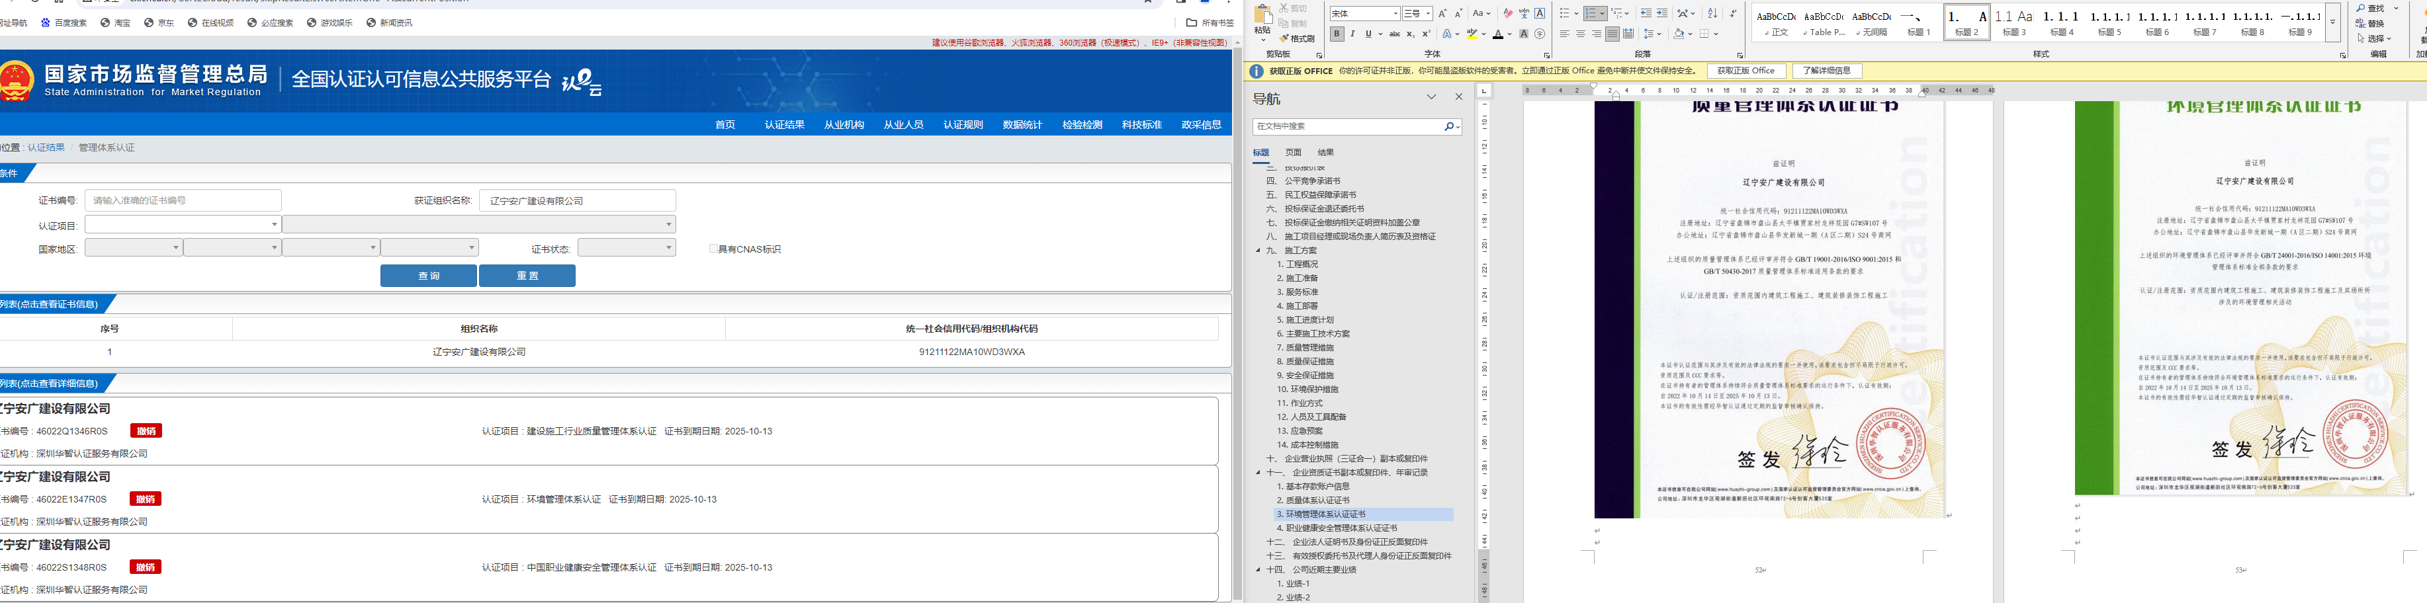
Task: Open the 证书状态 dropdown
Action: click(627, 248)
